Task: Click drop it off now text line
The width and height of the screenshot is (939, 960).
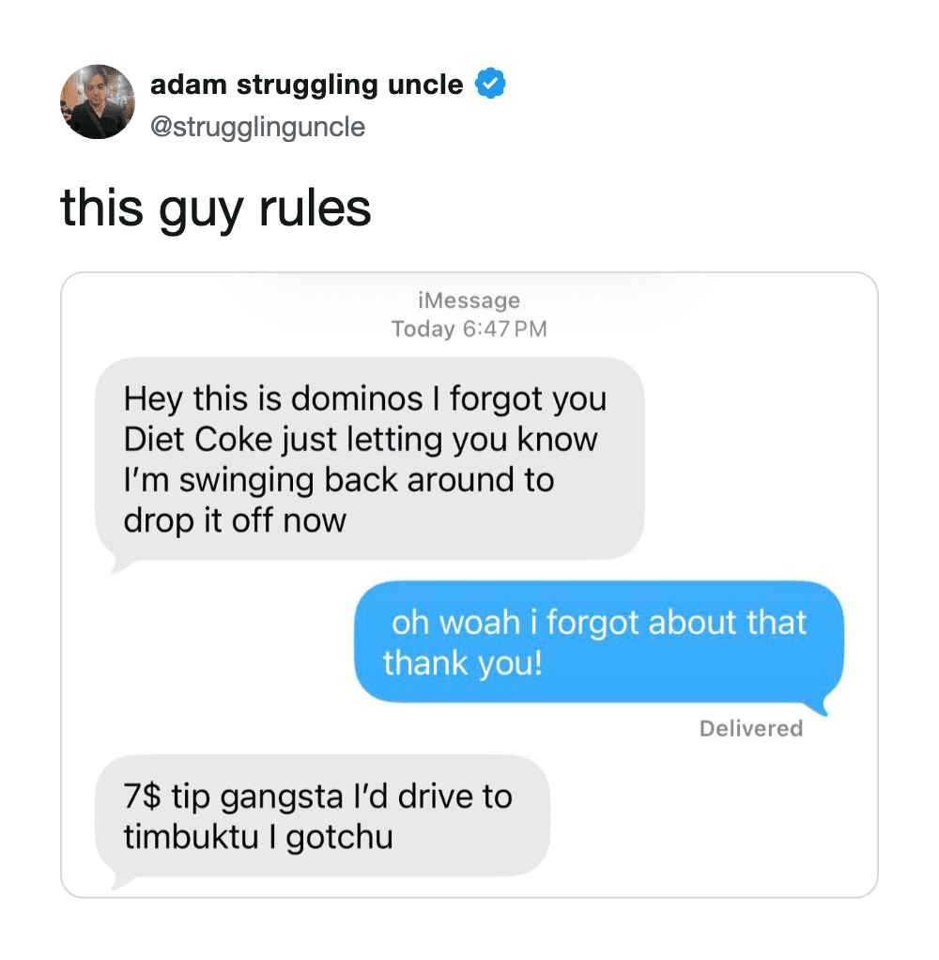Action: click(x=235, y=521)
